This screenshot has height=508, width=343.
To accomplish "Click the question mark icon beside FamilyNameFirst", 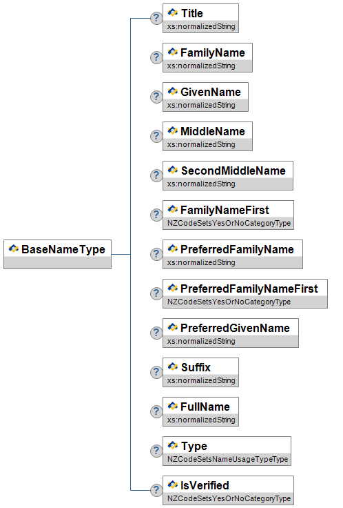I will (156, 215).
